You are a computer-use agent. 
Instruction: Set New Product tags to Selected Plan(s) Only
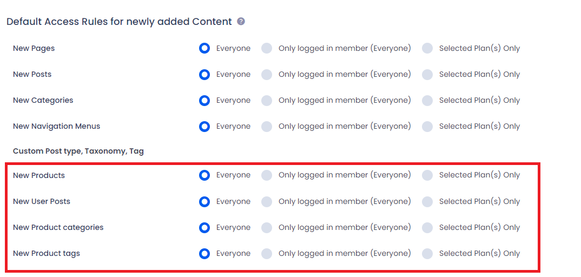[x=427, y=253]
